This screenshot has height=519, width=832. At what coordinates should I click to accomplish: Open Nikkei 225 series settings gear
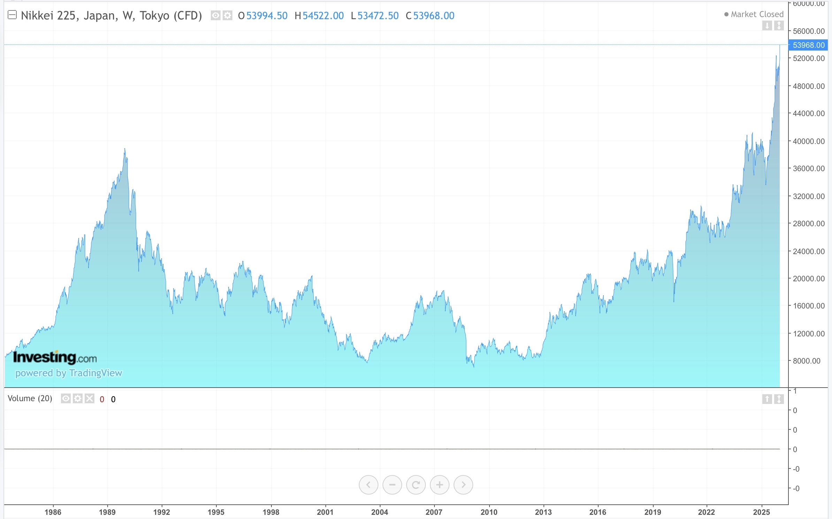(x=228, y=16)
